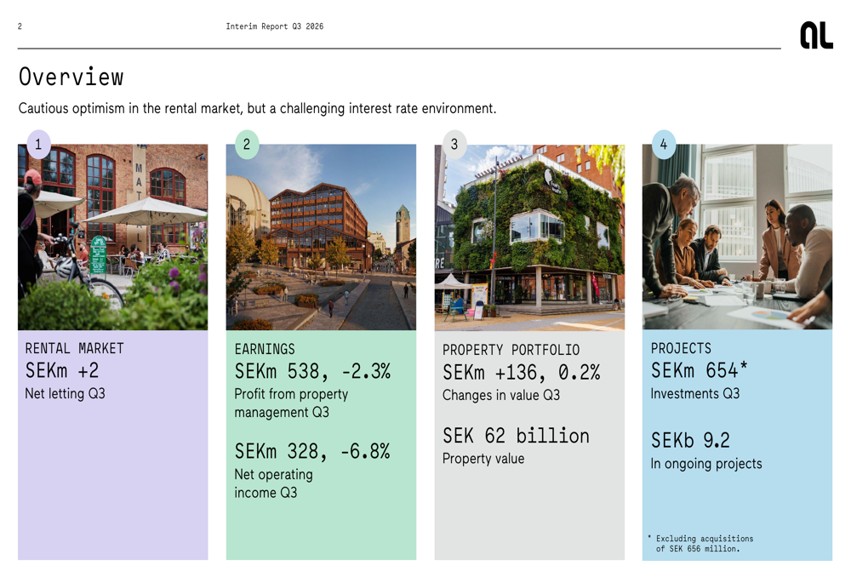The height and width of the screenshot is (583, 851).
Task: Select the red office building photo
Action: click(322, 237)
